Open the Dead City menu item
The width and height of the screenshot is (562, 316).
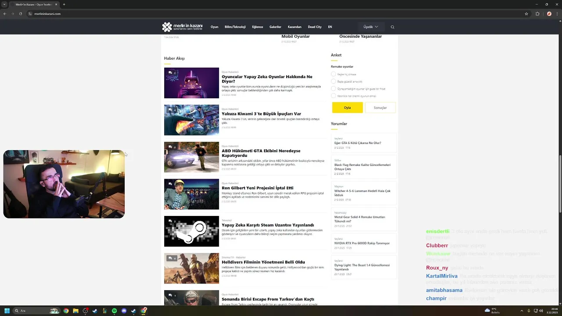tap(314, 27)
